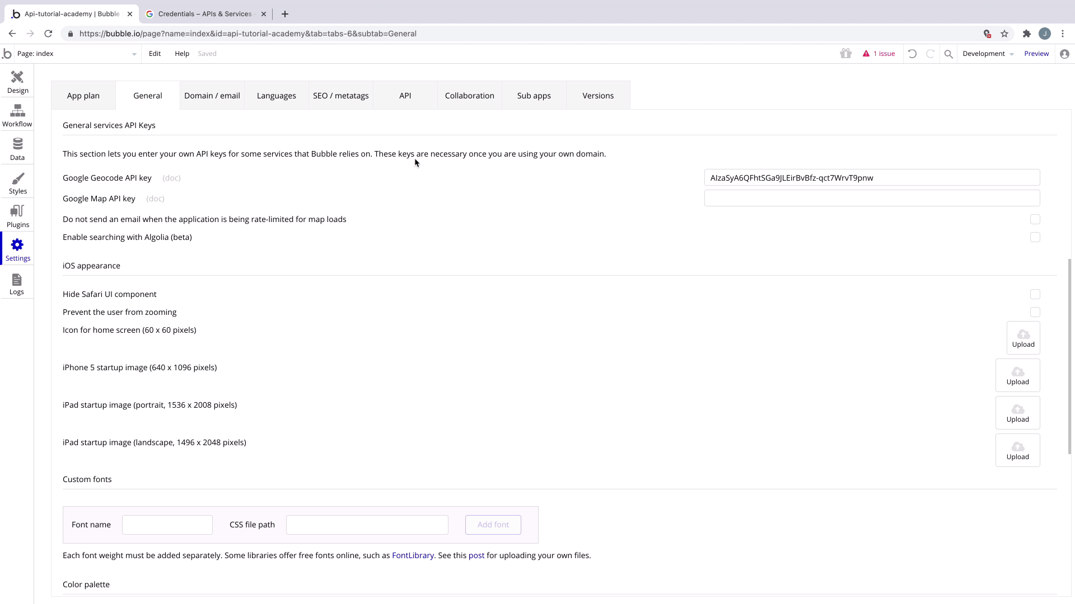Click the gift icon in top bar
Screen dimensions: 1075x604
pos(845,54)
